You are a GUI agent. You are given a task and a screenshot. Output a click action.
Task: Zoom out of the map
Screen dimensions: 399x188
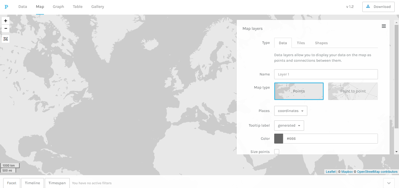point(6,28)
